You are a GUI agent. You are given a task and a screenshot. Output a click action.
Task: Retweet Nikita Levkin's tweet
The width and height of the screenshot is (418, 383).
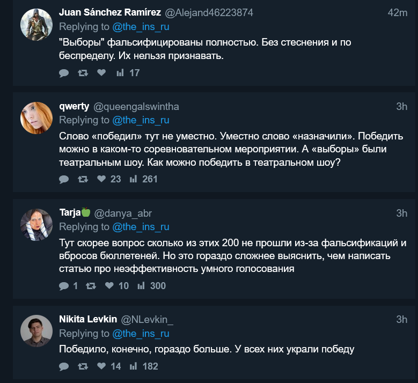coord(83,366)
